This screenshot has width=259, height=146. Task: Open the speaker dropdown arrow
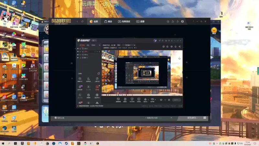(x=155, y=100)
